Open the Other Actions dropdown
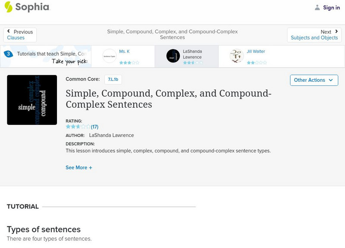 pyautogui.click(x=314, y=80)
